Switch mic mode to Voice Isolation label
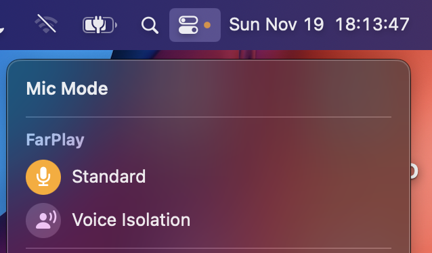Viewport: 432px width, 253px height. (131, 220)
